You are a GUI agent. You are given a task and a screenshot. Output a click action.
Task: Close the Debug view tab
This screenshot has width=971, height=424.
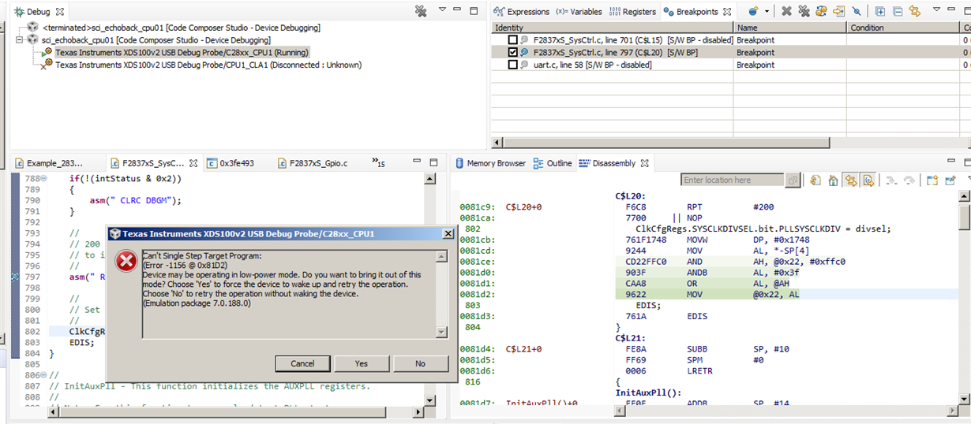(x=60, y=12)
